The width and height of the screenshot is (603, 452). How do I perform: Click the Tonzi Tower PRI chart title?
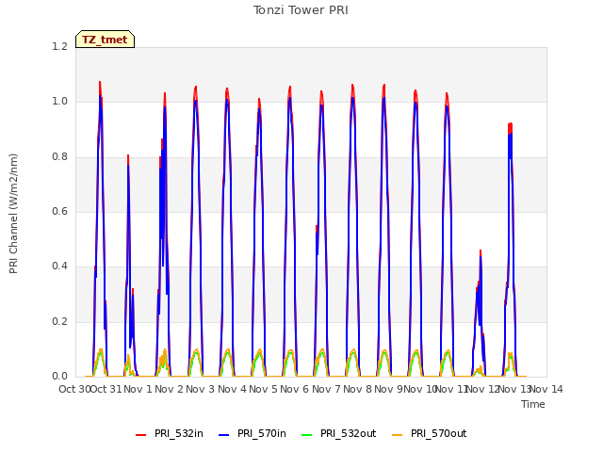[301, 10]
